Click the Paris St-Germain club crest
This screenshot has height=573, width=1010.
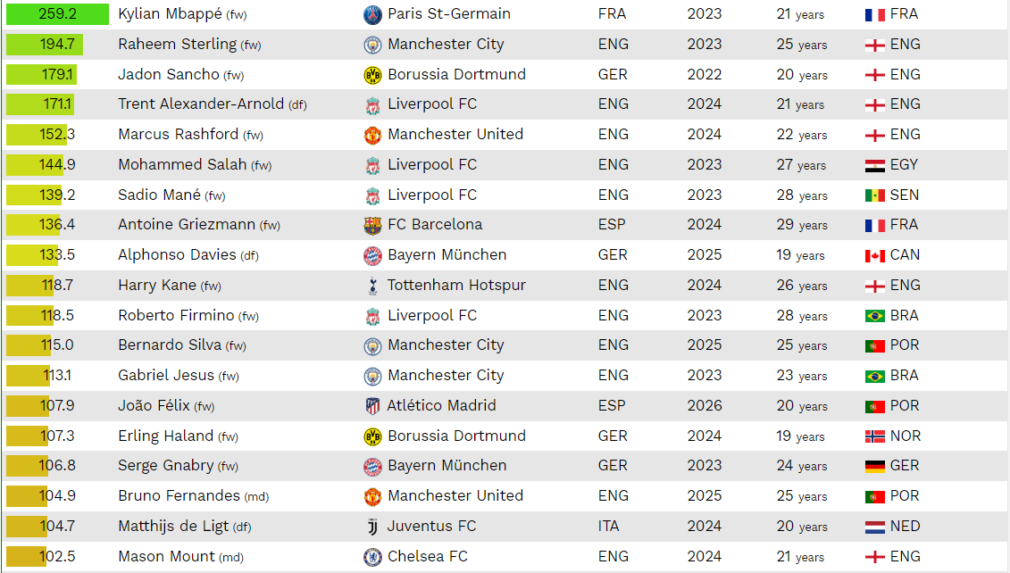(x=372, y=14)
